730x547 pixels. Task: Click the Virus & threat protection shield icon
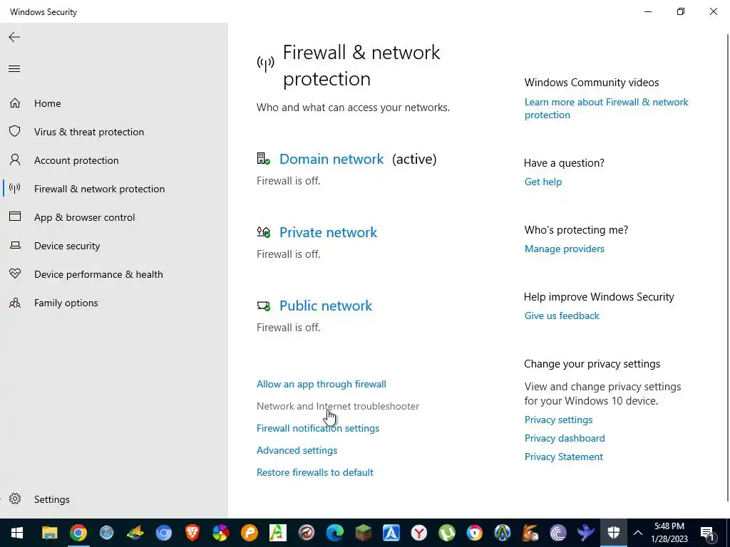point(15,132)
